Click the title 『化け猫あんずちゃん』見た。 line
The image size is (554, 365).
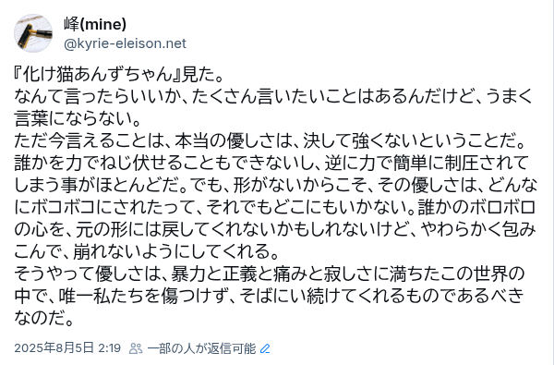coord(119,74)
